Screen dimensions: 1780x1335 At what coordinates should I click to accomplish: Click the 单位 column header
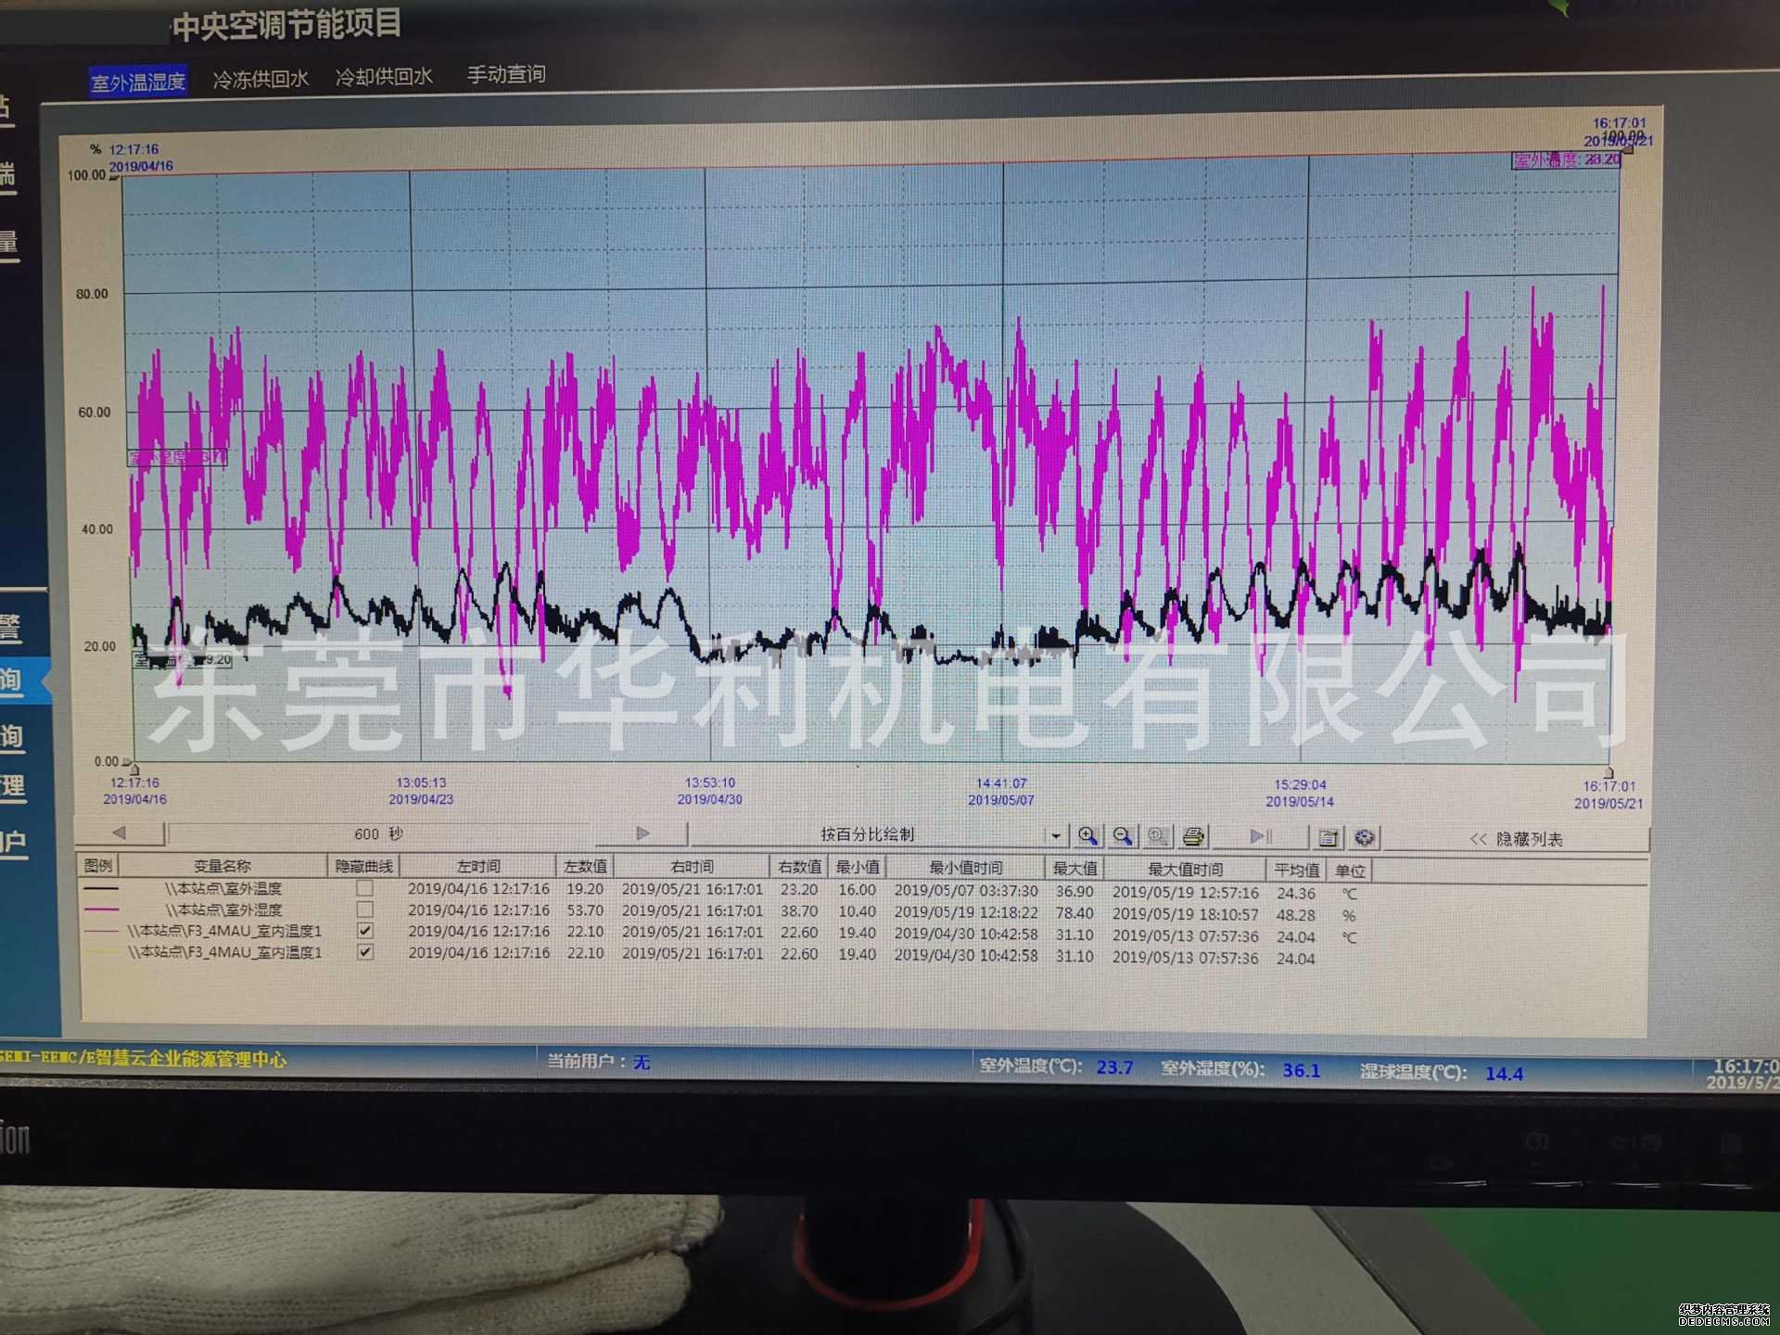(1350, 871)
